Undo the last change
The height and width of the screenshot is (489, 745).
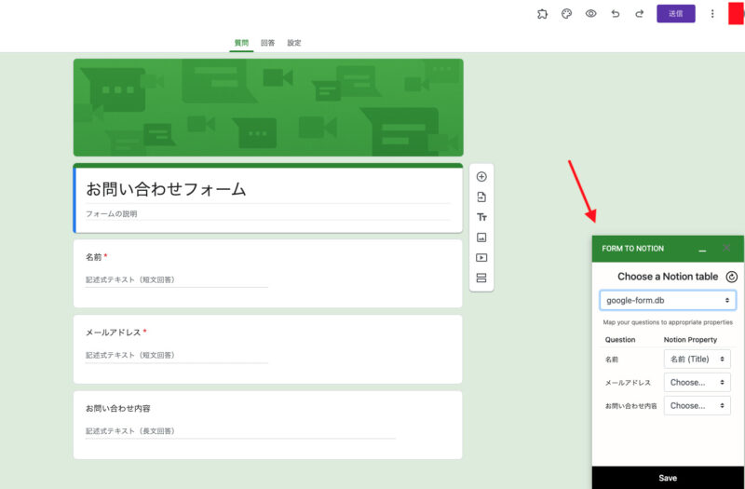pyautogui.click(x=616, y=14)
